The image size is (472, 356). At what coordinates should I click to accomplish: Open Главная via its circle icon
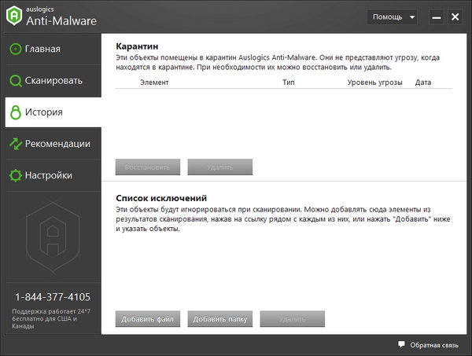pos(15,49)
